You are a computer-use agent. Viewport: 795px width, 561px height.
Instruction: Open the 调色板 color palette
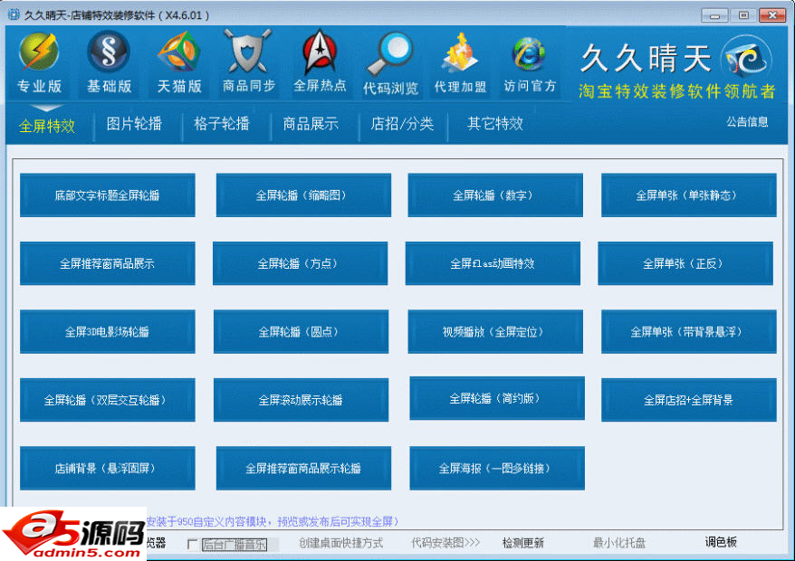pos(721,542)
